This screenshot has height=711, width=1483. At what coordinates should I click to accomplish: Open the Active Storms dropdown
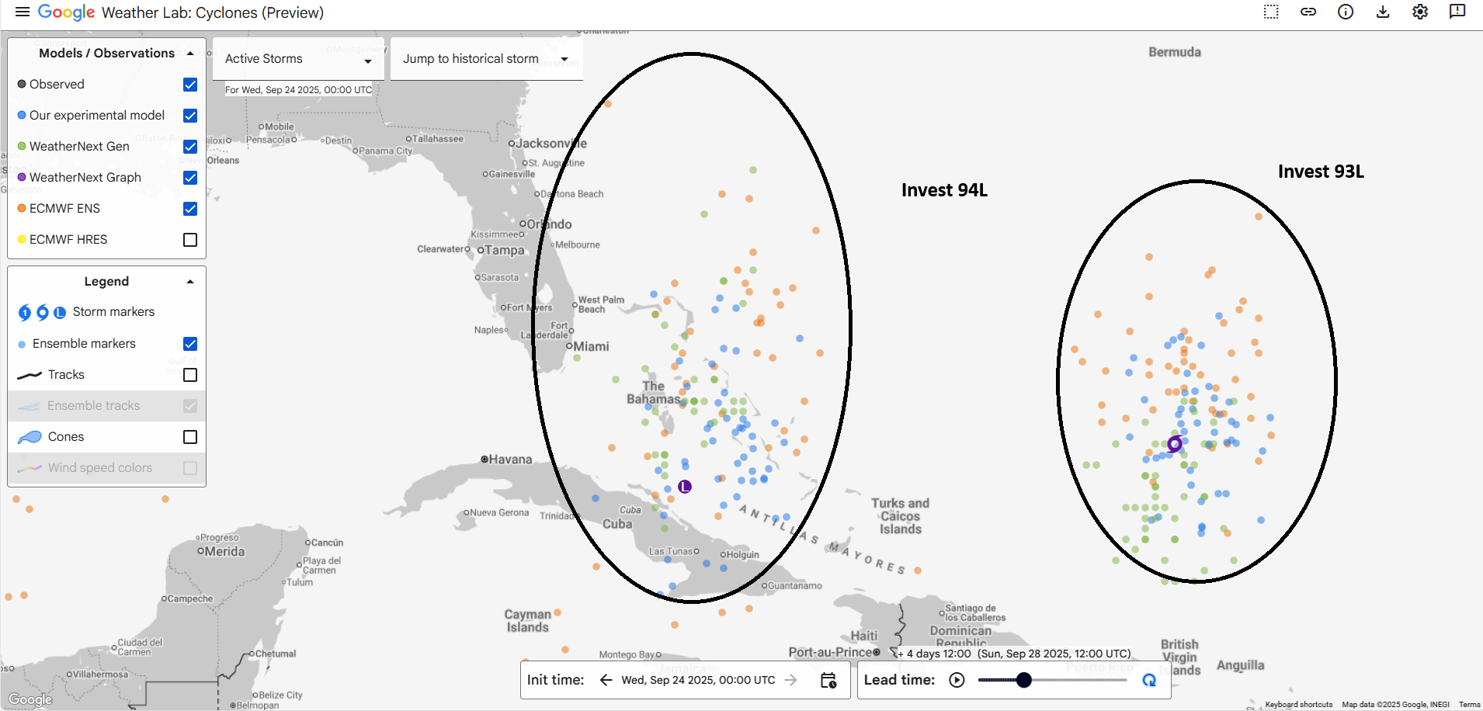click(299, 59)
